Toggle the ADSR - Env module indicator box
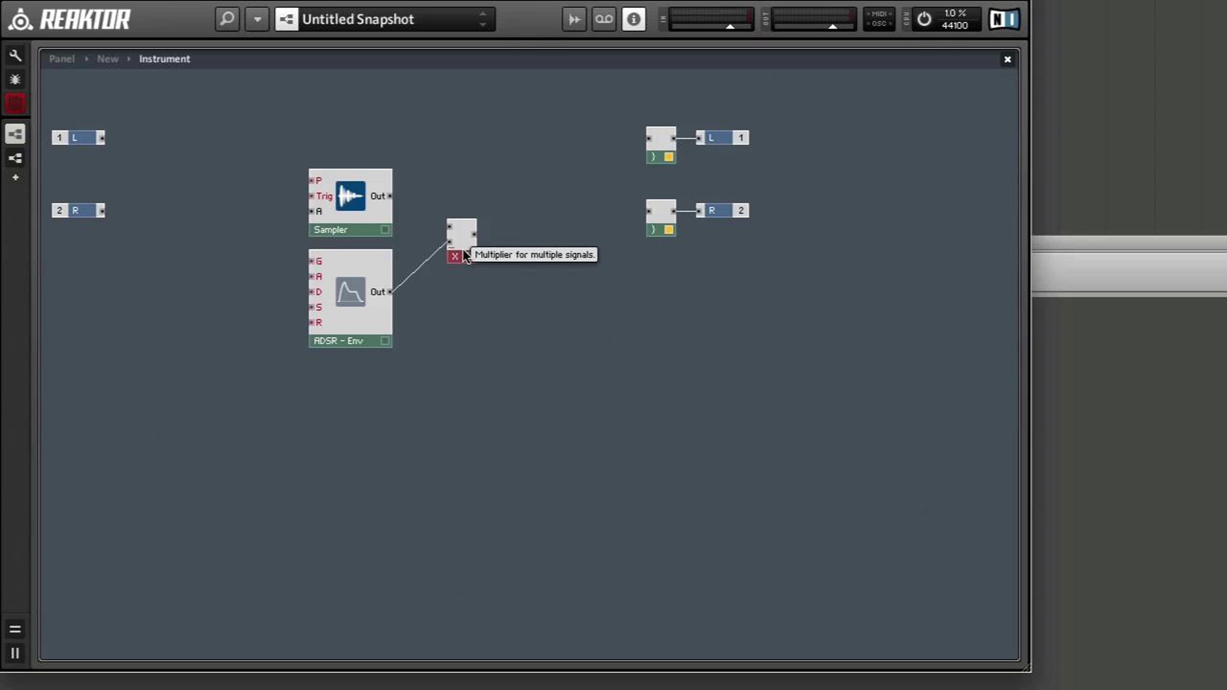 coord(385,341)
